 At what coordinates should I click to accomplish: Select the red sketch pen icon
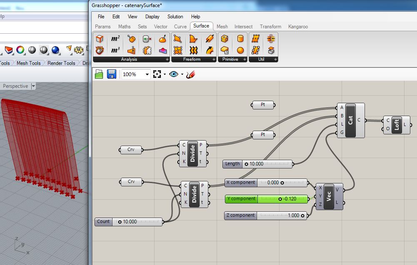point(191,74)
